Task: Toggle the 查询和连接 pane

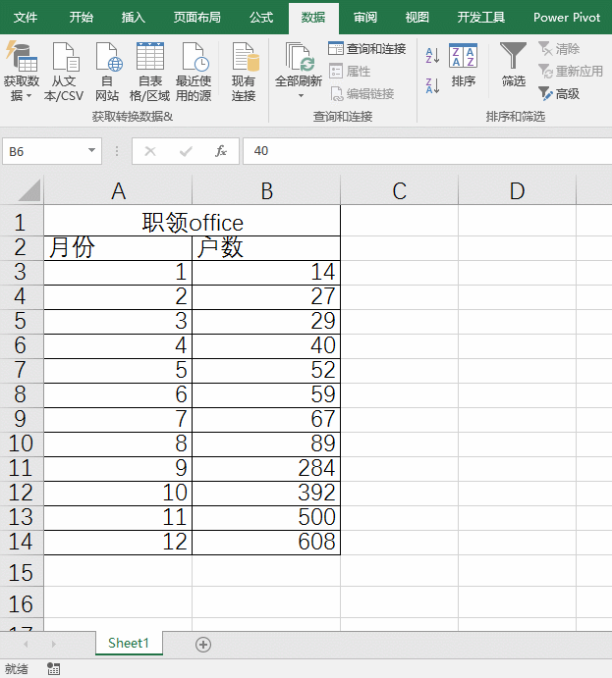Action: click(x=367, y=49)
